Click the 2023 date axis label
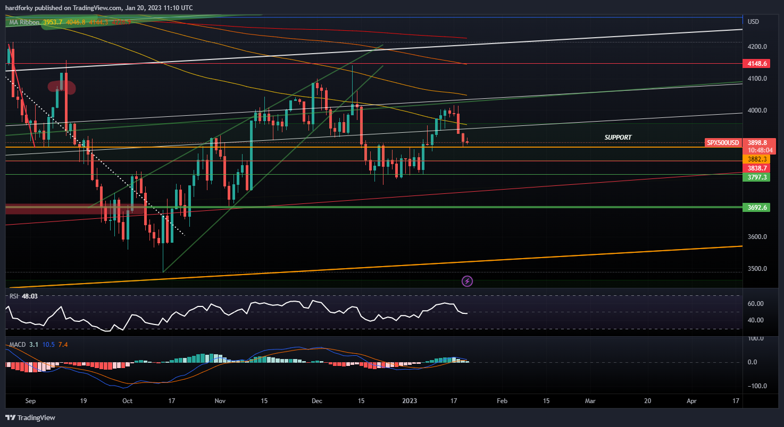Screen dimensions: 784x427 (410, 401)
